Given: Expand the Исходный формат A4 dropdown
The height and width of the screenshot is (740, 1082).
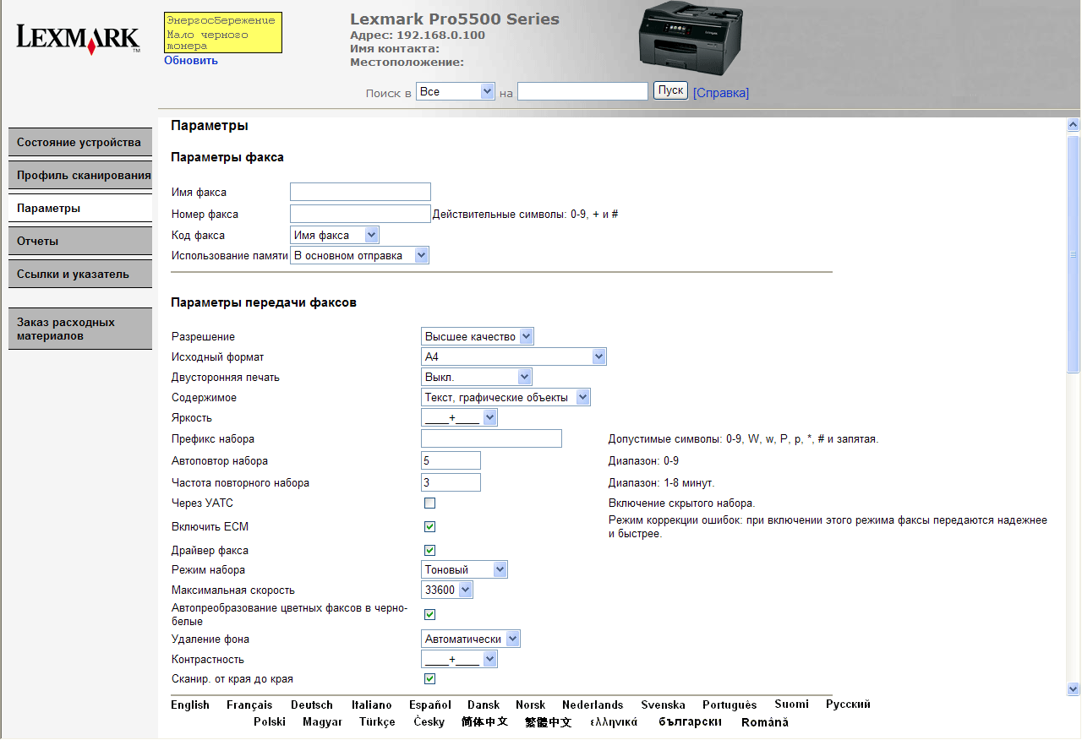Looking at the screenshot, I should pyautogui.click(x=514, y=356).
